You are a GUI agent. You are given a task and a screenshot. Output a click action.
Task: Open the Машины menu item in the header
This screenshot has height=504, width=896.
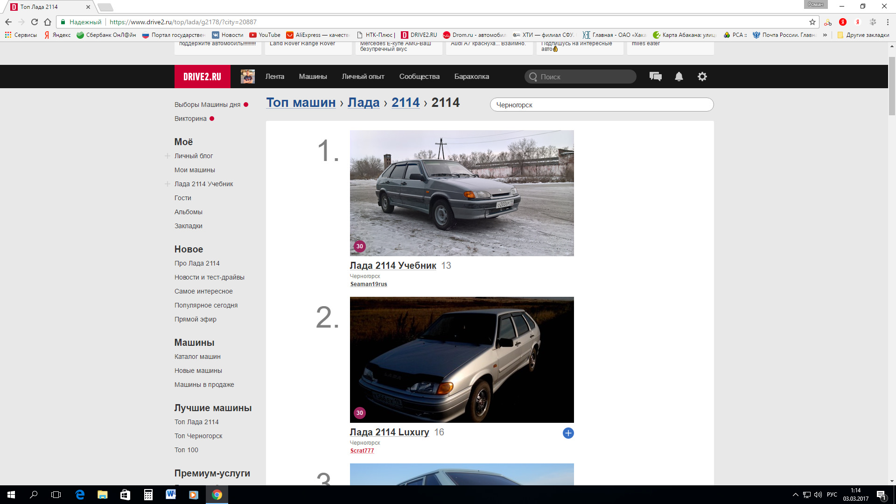click(x=313, y=77)
